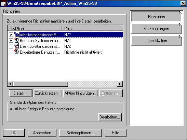
Task: Click Bearbeiten... to edit the schedule
Action: pos(110,117)
